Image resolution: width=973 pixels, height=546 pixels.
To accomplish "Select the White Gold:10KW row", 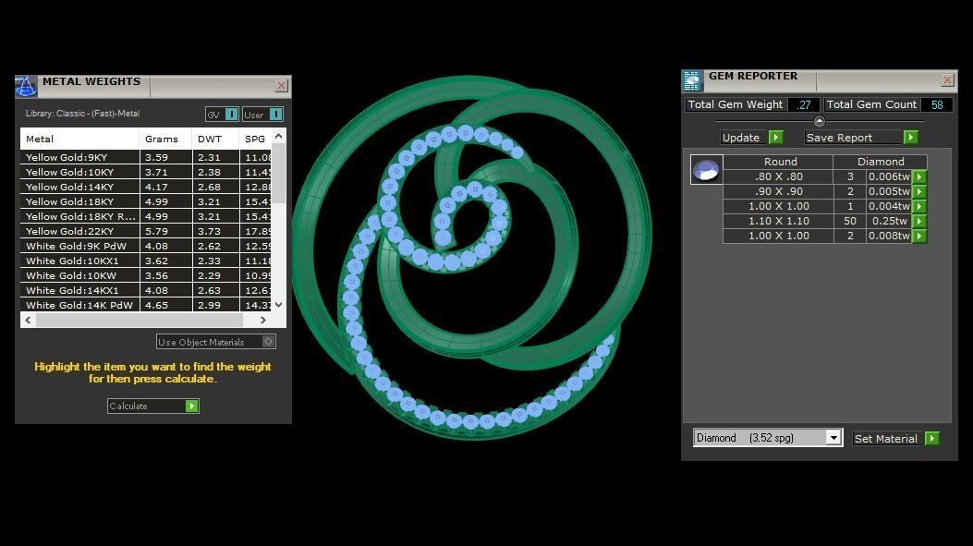I will tap(146, 275).
